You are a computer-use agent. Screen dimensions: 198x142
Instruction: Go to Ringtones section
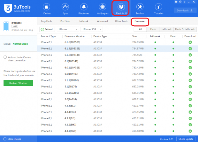click(x=84, y=9)
